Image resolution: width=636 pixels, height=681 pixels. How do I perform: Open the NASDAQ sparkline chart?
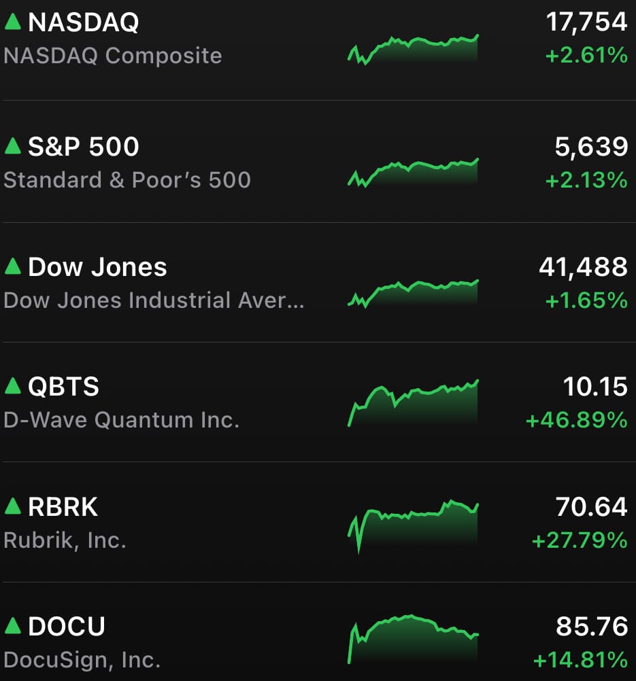pyautogui.click(x=413, y=49)
